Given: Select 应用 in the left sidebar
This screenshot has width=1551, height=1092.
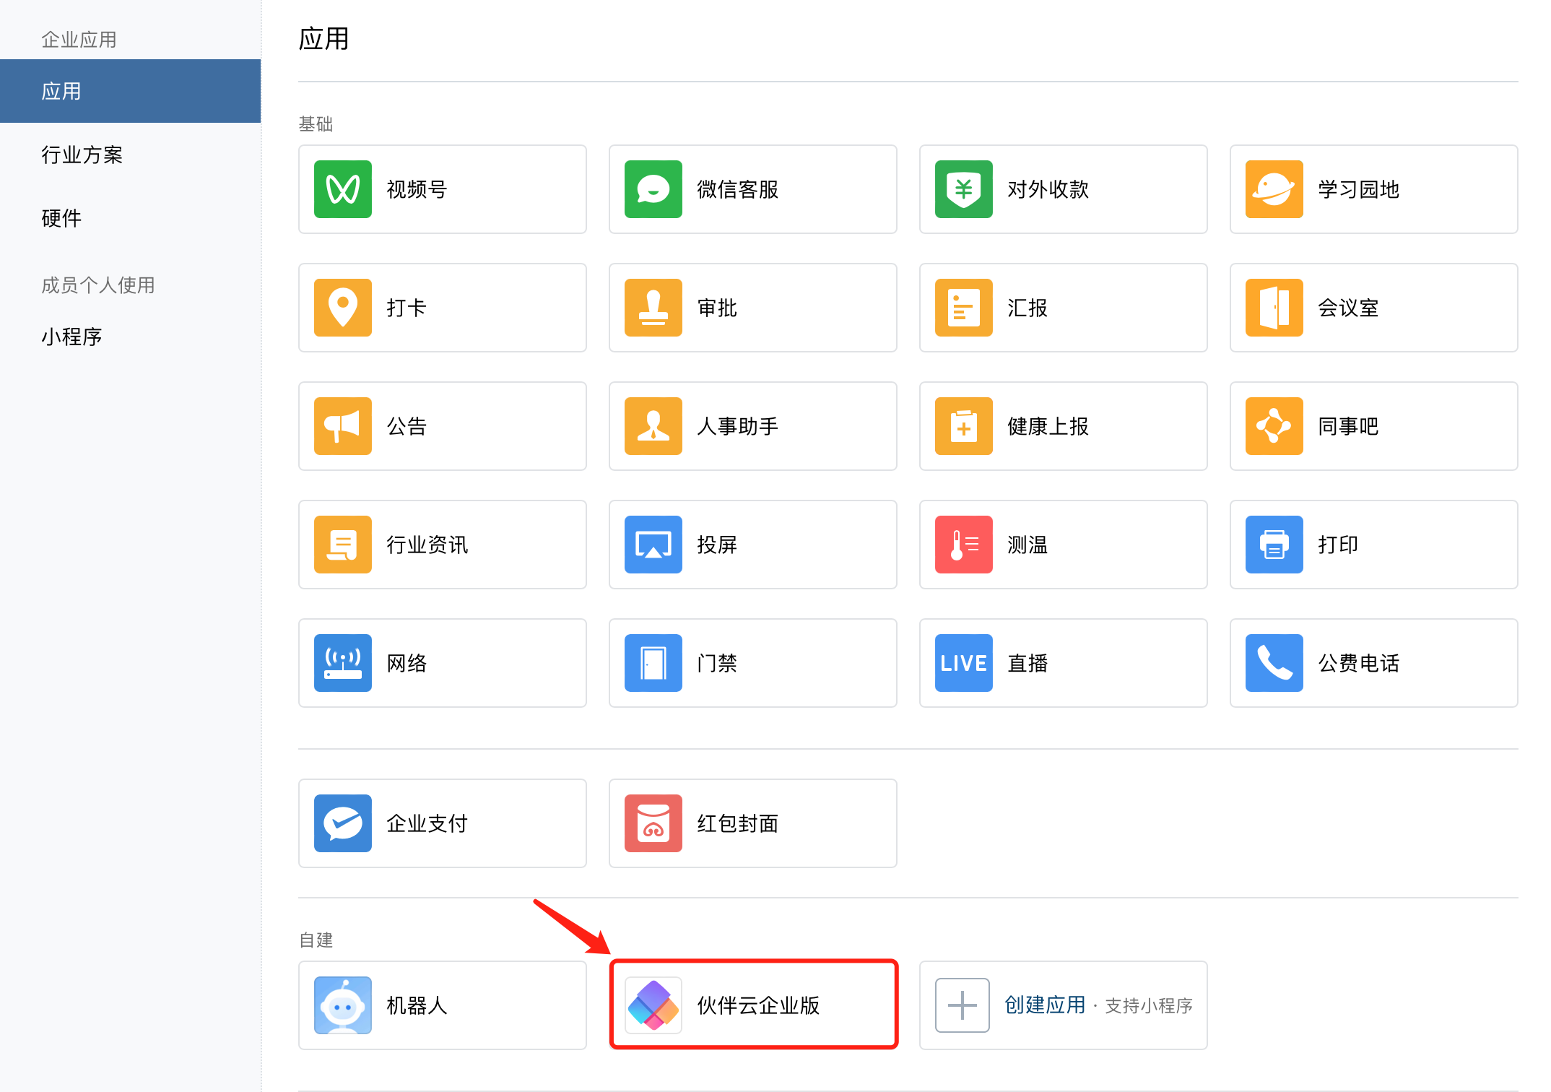Looking at the screenshot, I should click(x=130, y=91).
